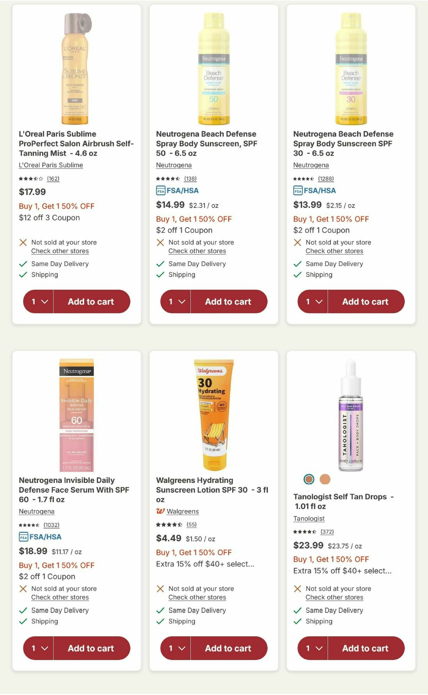428x695 pixels.
Task: Click the FSA/HSA icon under Beach Defense SPF 30
Action: pyautogui.click(x=298, y=191)
